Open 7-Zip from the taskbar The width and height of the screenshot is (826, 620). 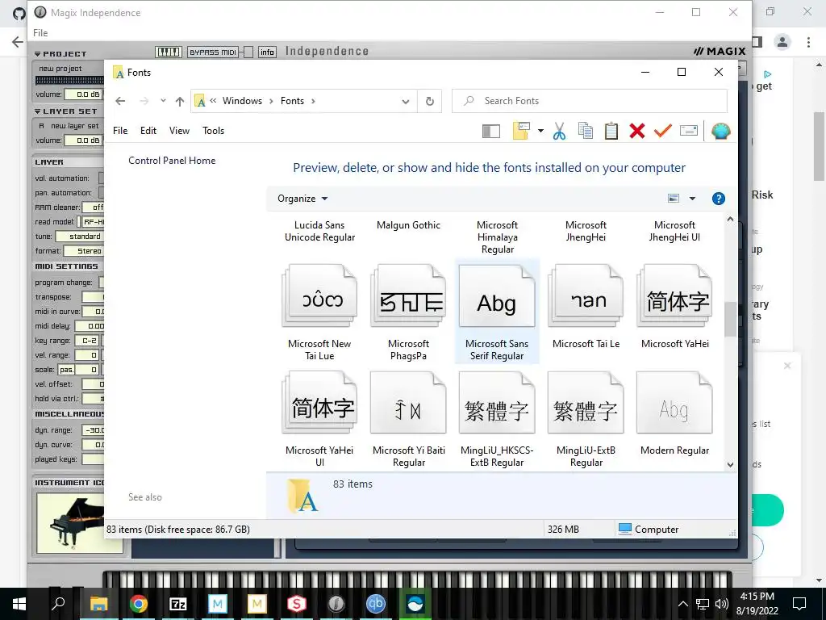(x=178, y=604)
